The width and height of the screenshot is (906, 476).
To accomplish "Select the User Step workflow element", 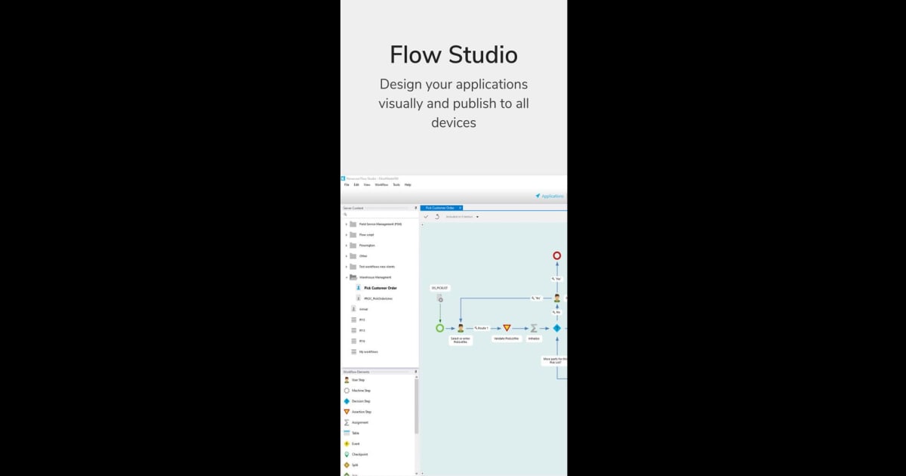I will pyautogui.click(x=358, y=380).
